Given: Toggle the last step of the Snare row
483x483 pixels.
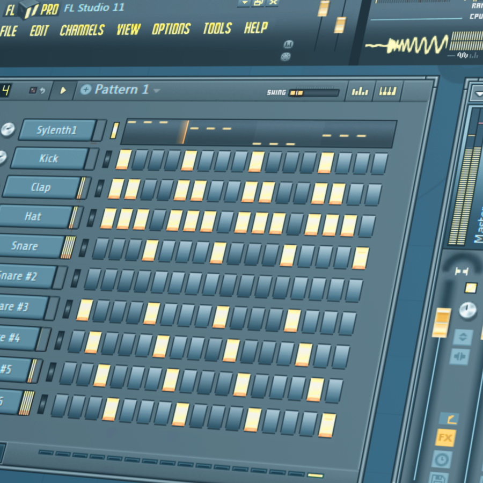Looking at the screenshot, I should [360, 258].
